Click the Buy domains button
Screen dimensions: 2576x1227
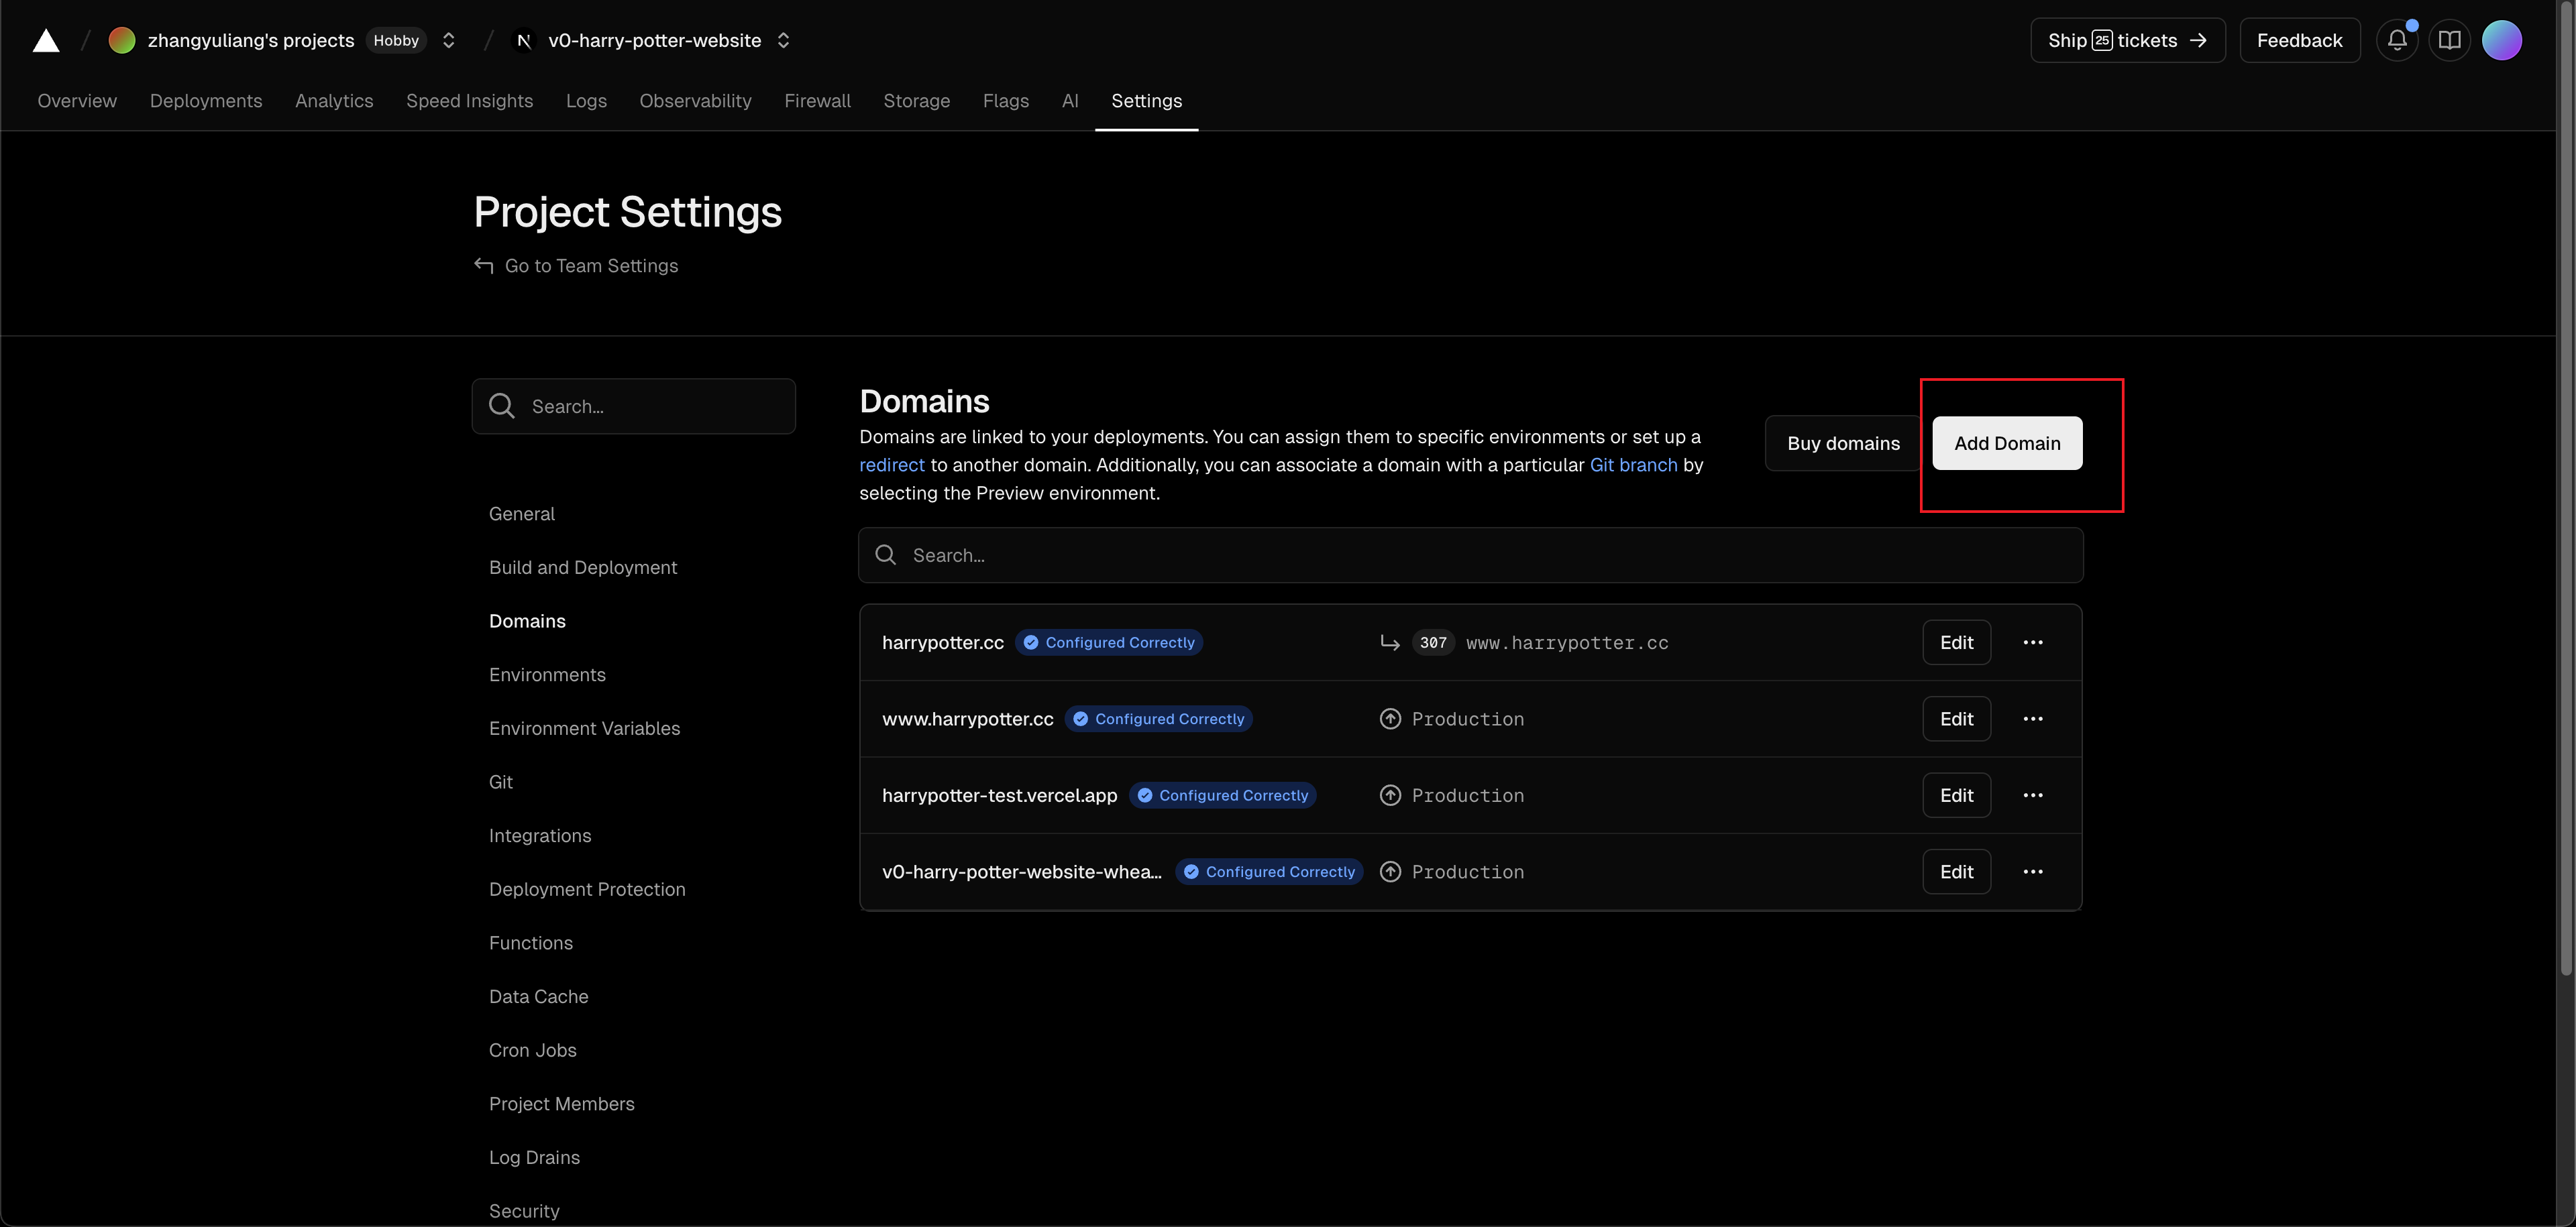coord(1843,443)
